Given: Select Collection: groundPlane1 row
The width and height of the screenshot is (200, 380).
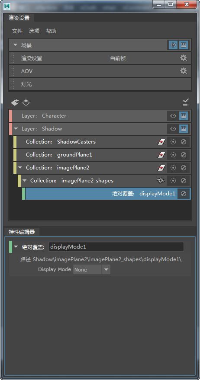Looking at the screenshot, I should click(102, 155).
